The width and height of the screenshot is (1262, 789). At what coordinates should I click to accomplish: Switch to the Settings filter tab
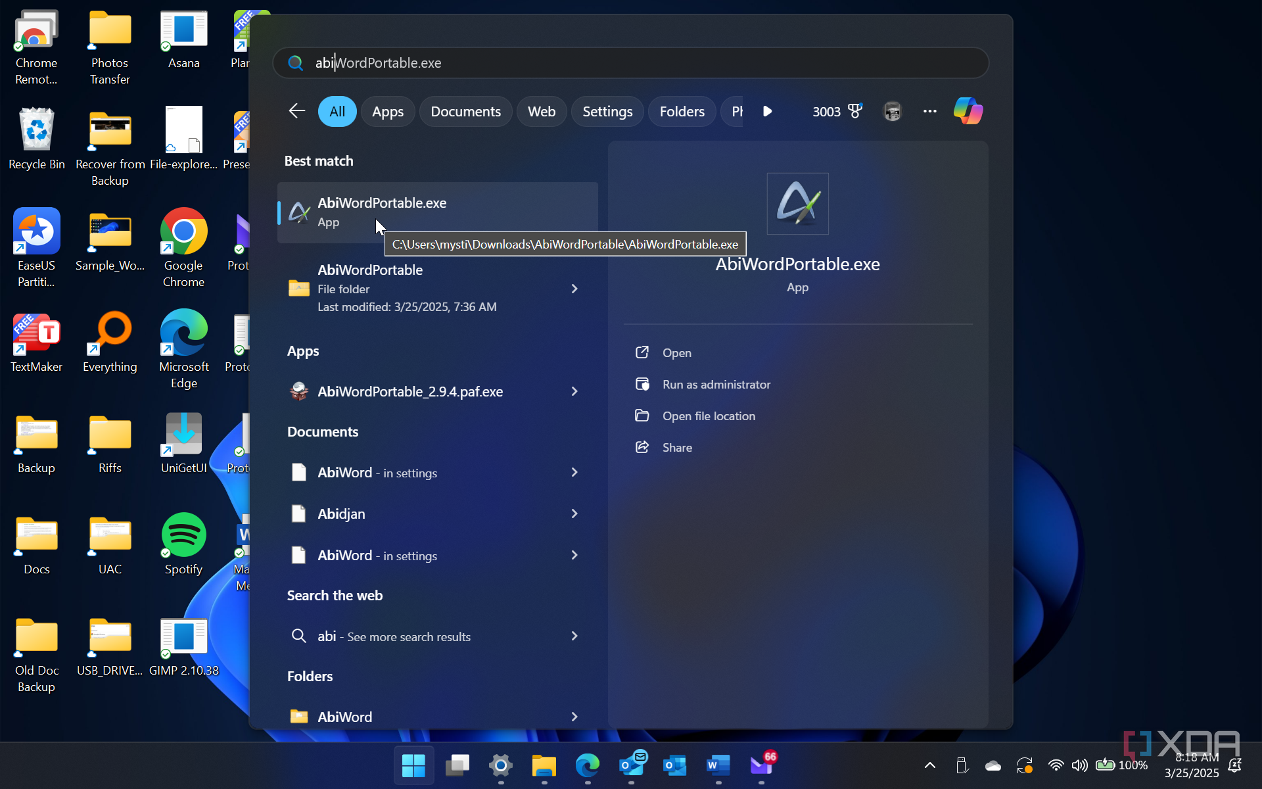pyautogui.click(x=607, y=111)
